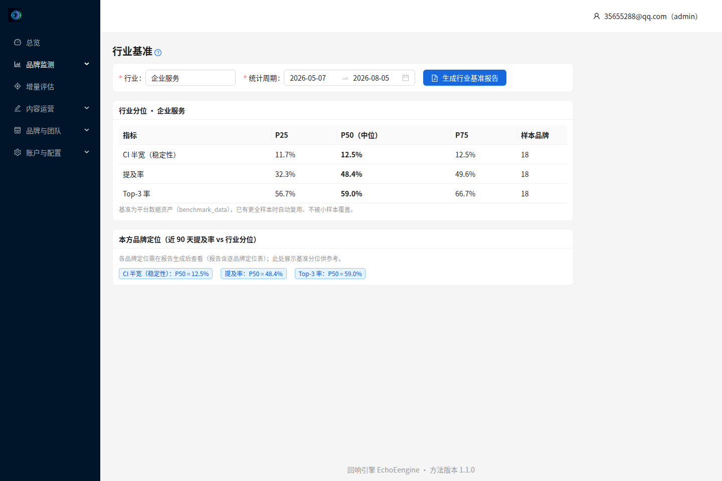The width and height of the screenshot is (722, 481).
Task: Click the 账户与配置 gear icon
Action: tap(18, 153)
